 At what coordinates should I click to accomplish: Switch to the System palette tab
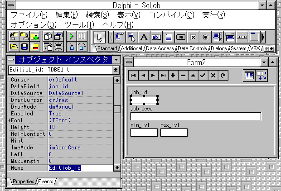238,48
